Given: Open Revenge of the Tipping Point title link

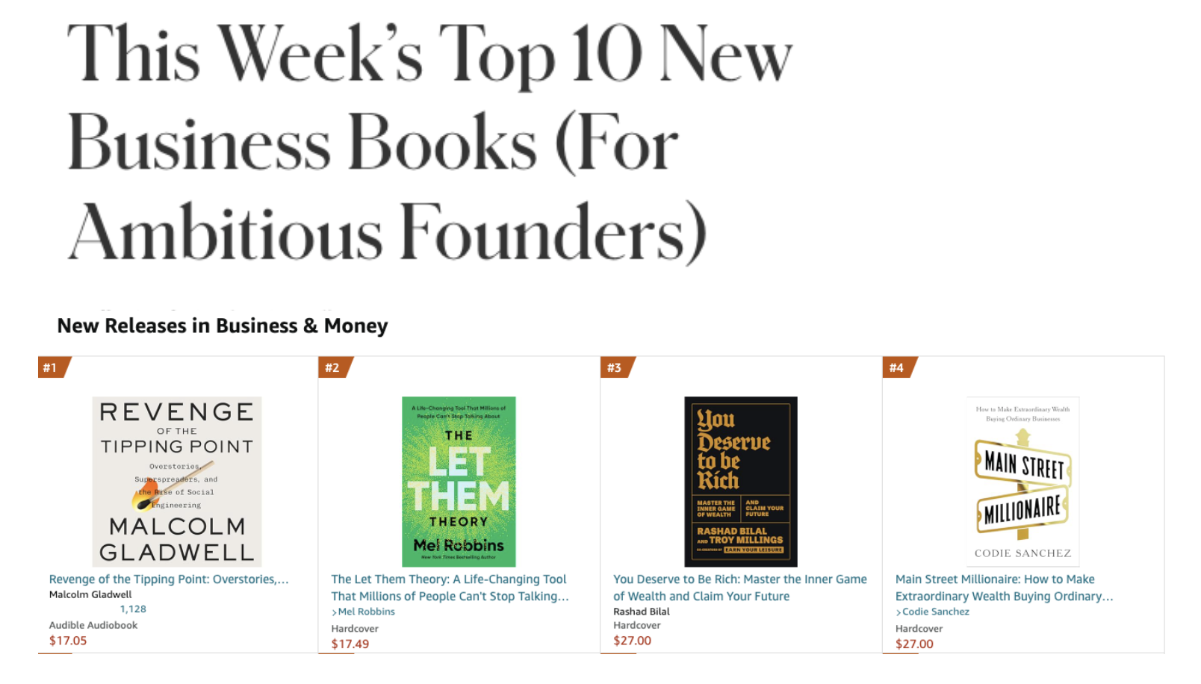Looking at the screenshot, I should tap(169, 579).
